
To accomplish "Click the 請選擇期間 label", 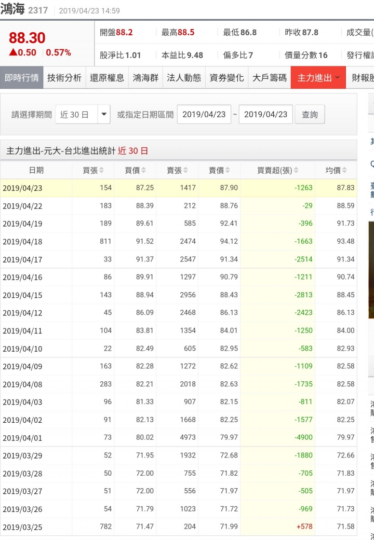I will click(32, 115).
